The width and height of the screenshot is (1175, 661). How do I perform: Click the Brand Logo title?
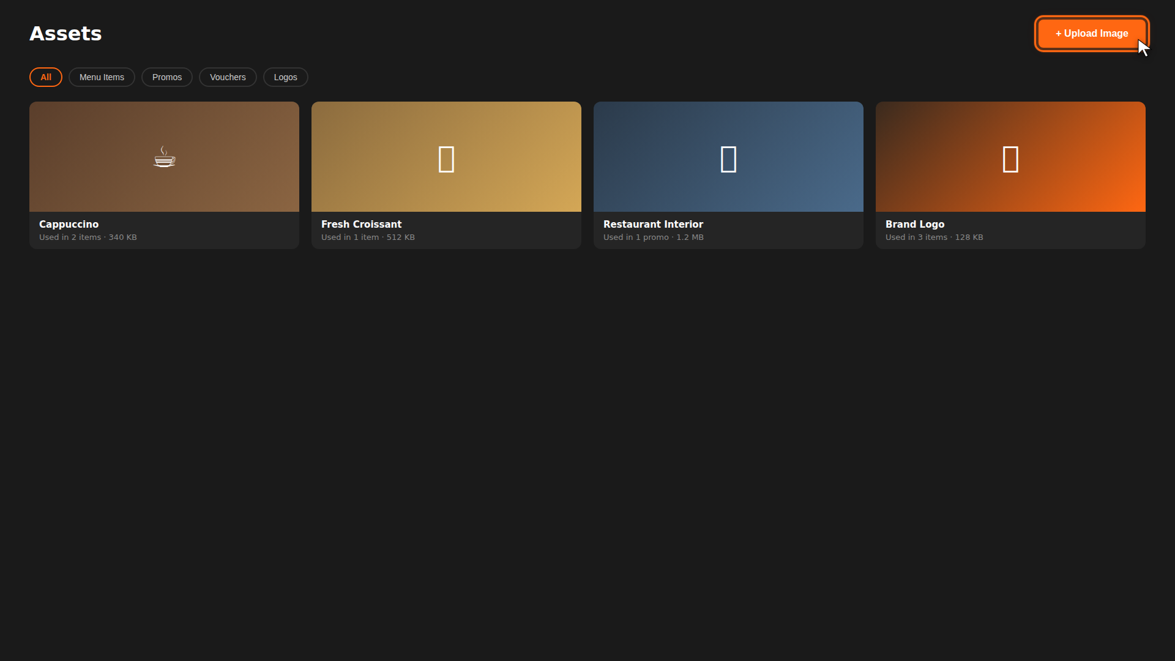[x=914, y=225]
